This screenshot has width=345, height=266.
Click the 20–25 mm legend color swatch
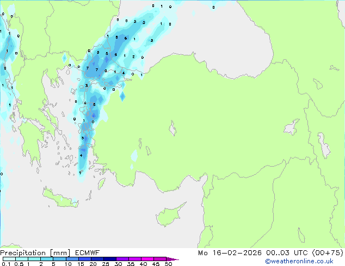[x=97, y=259]
